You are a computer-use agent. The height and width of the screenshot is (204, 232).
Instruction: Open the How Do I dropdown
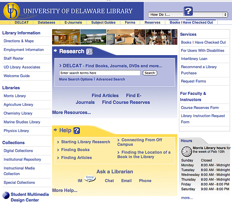tap(188, 15)
